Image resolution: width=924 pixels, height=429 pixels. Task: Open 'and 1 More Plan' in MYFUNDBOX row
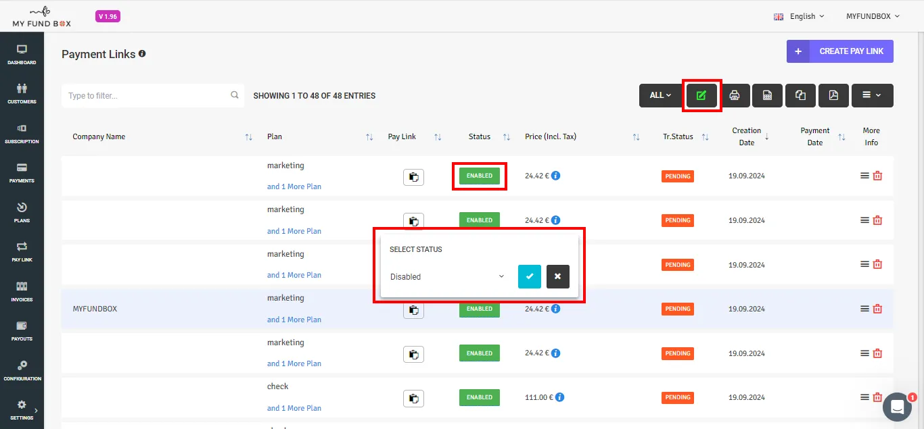click(294, 320)
